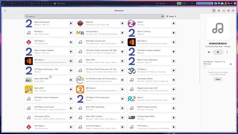Click the Outback Radio 2WEB logo
238x134 pixels.
(131, 118)
